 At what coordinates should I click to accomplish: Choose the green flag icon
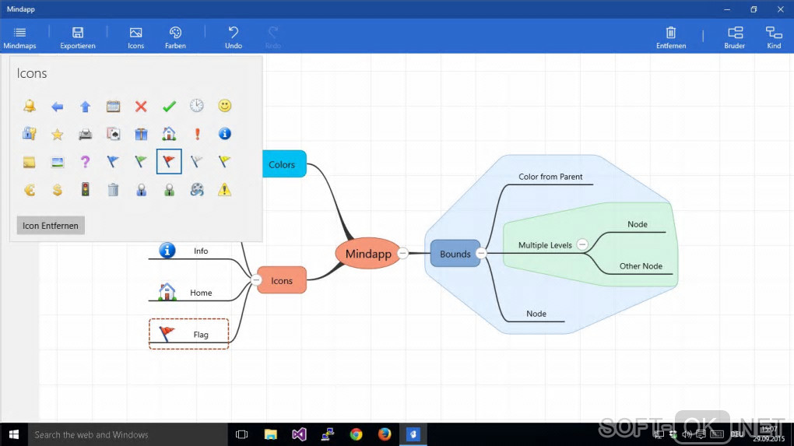tap(141, 161)
